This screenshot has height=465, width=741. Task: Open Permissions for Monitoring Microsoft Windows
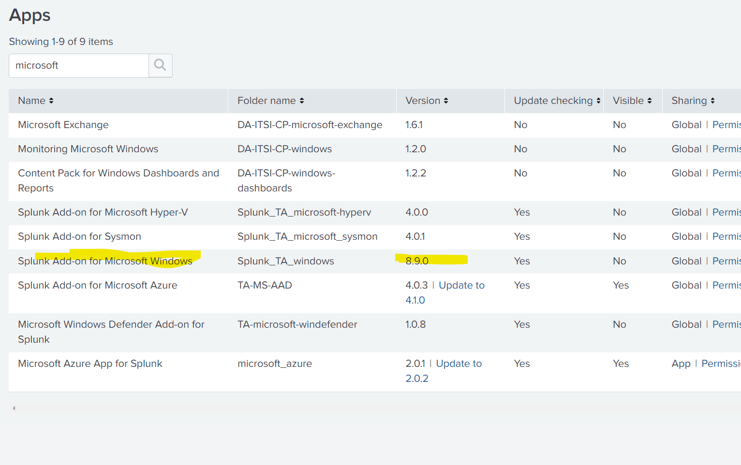pos(726,149)
